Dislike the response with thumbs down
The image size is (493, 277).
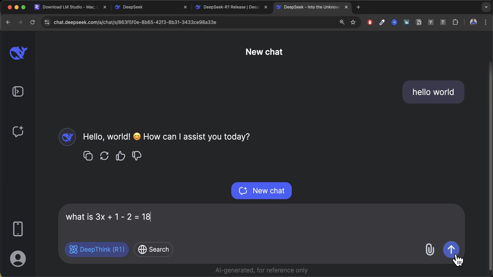click(x=137, y=156)
